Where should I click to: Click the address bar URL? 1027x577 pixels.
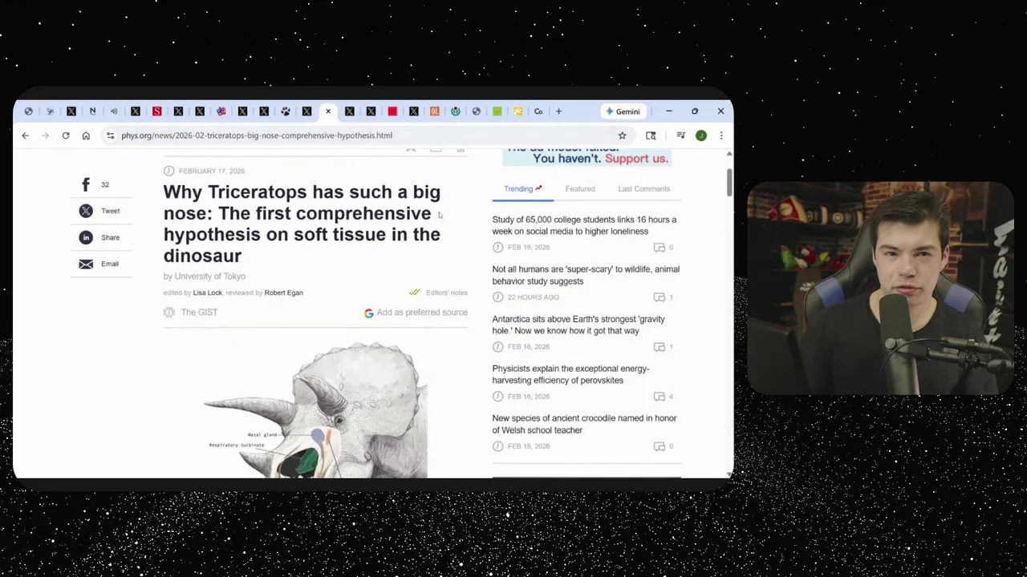tap(257, 135)
